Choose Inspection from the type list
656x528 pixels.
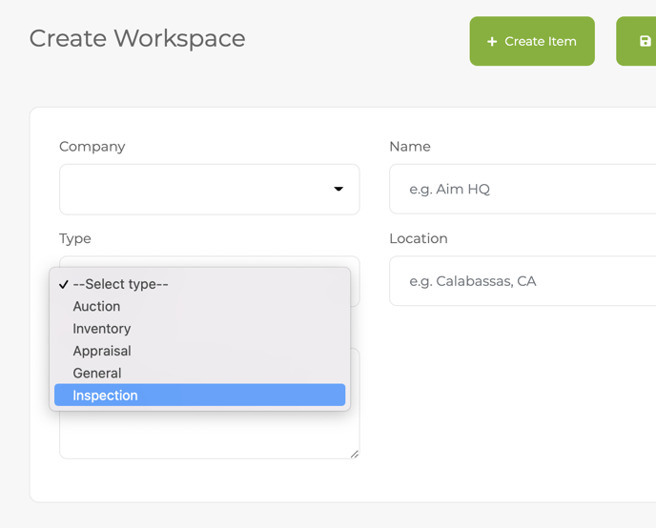[199, 396]
